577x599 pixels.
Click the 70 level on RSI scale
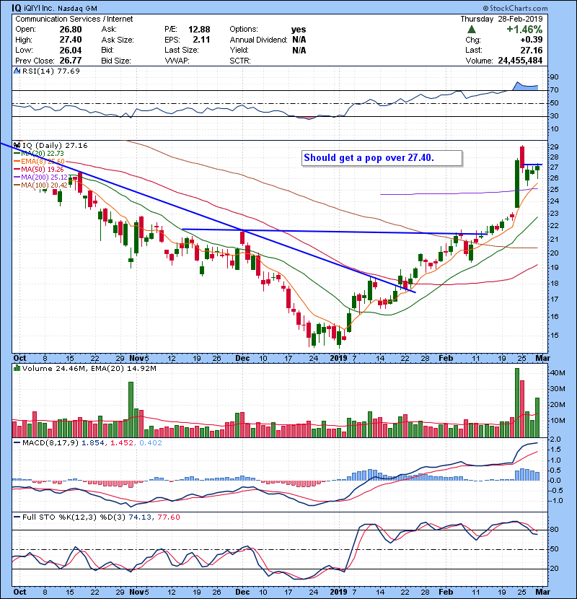pyautogui.click(x=554, y=90)
